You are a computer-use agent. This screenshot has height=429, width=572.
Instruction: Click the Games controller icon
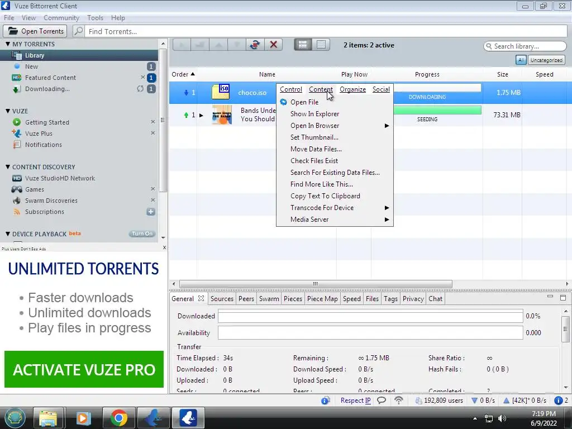tap(17, 189)
